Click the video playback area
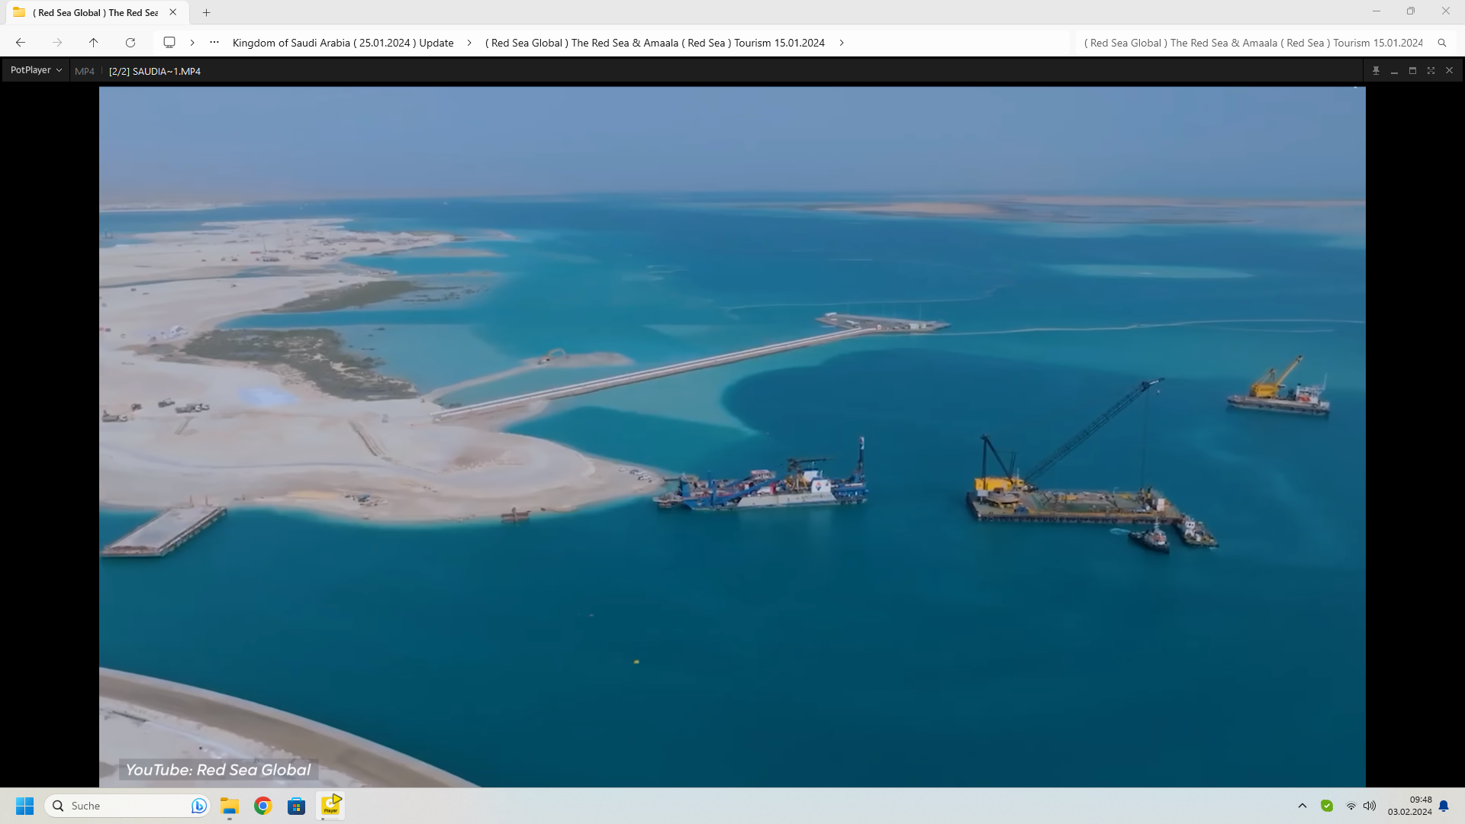1465x824 pixels. [732, 436]
